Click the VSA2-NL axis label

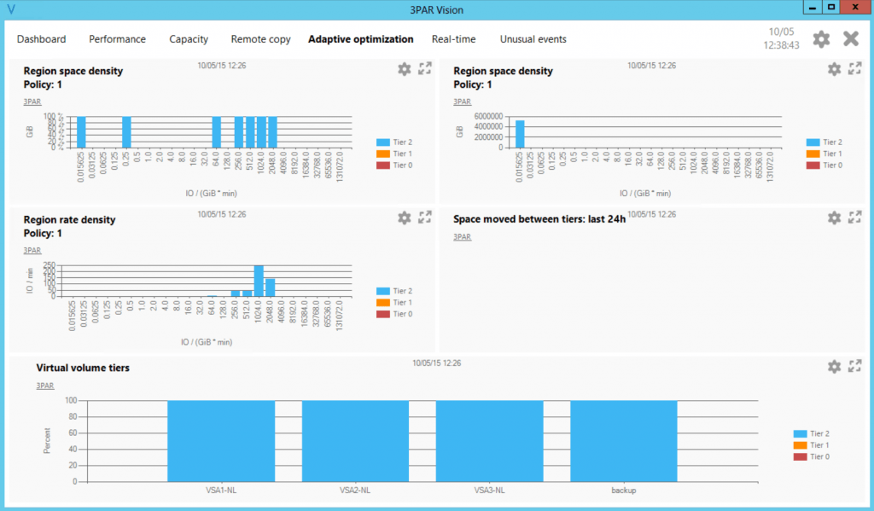[x=355, y=491]
